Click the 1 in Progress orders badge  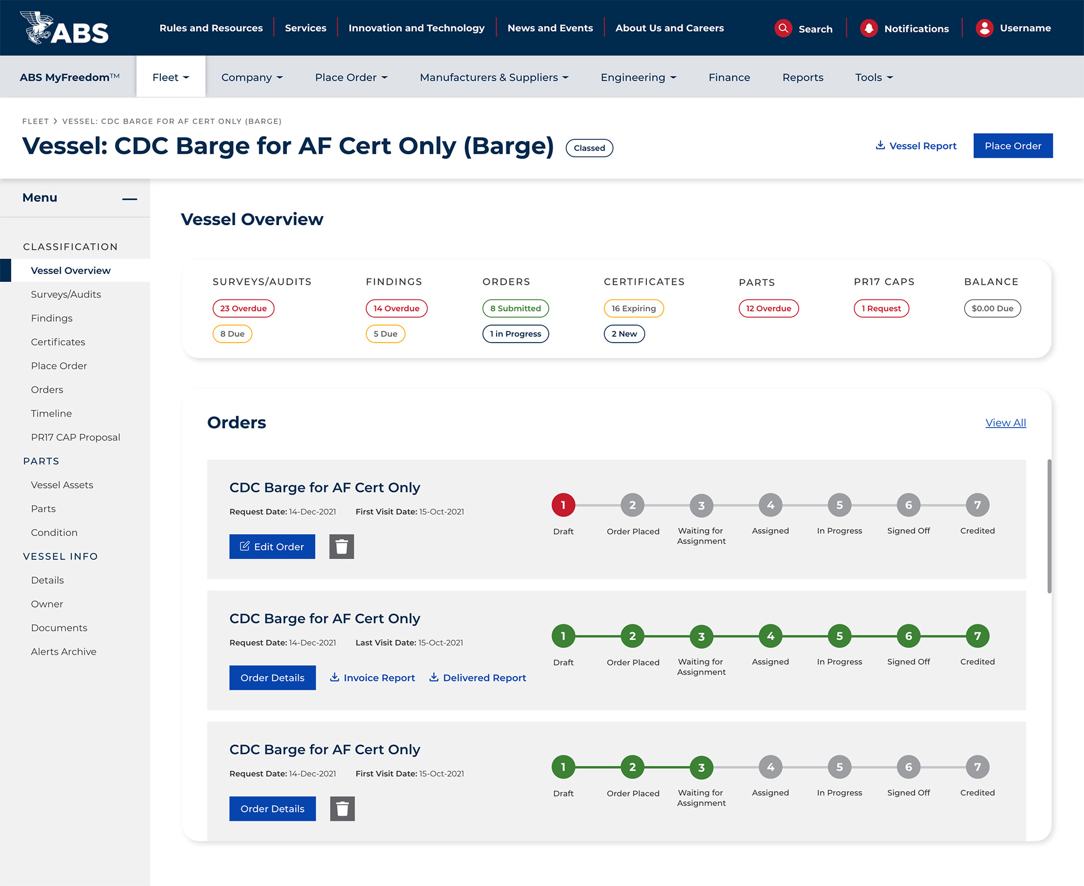point(515,334)
